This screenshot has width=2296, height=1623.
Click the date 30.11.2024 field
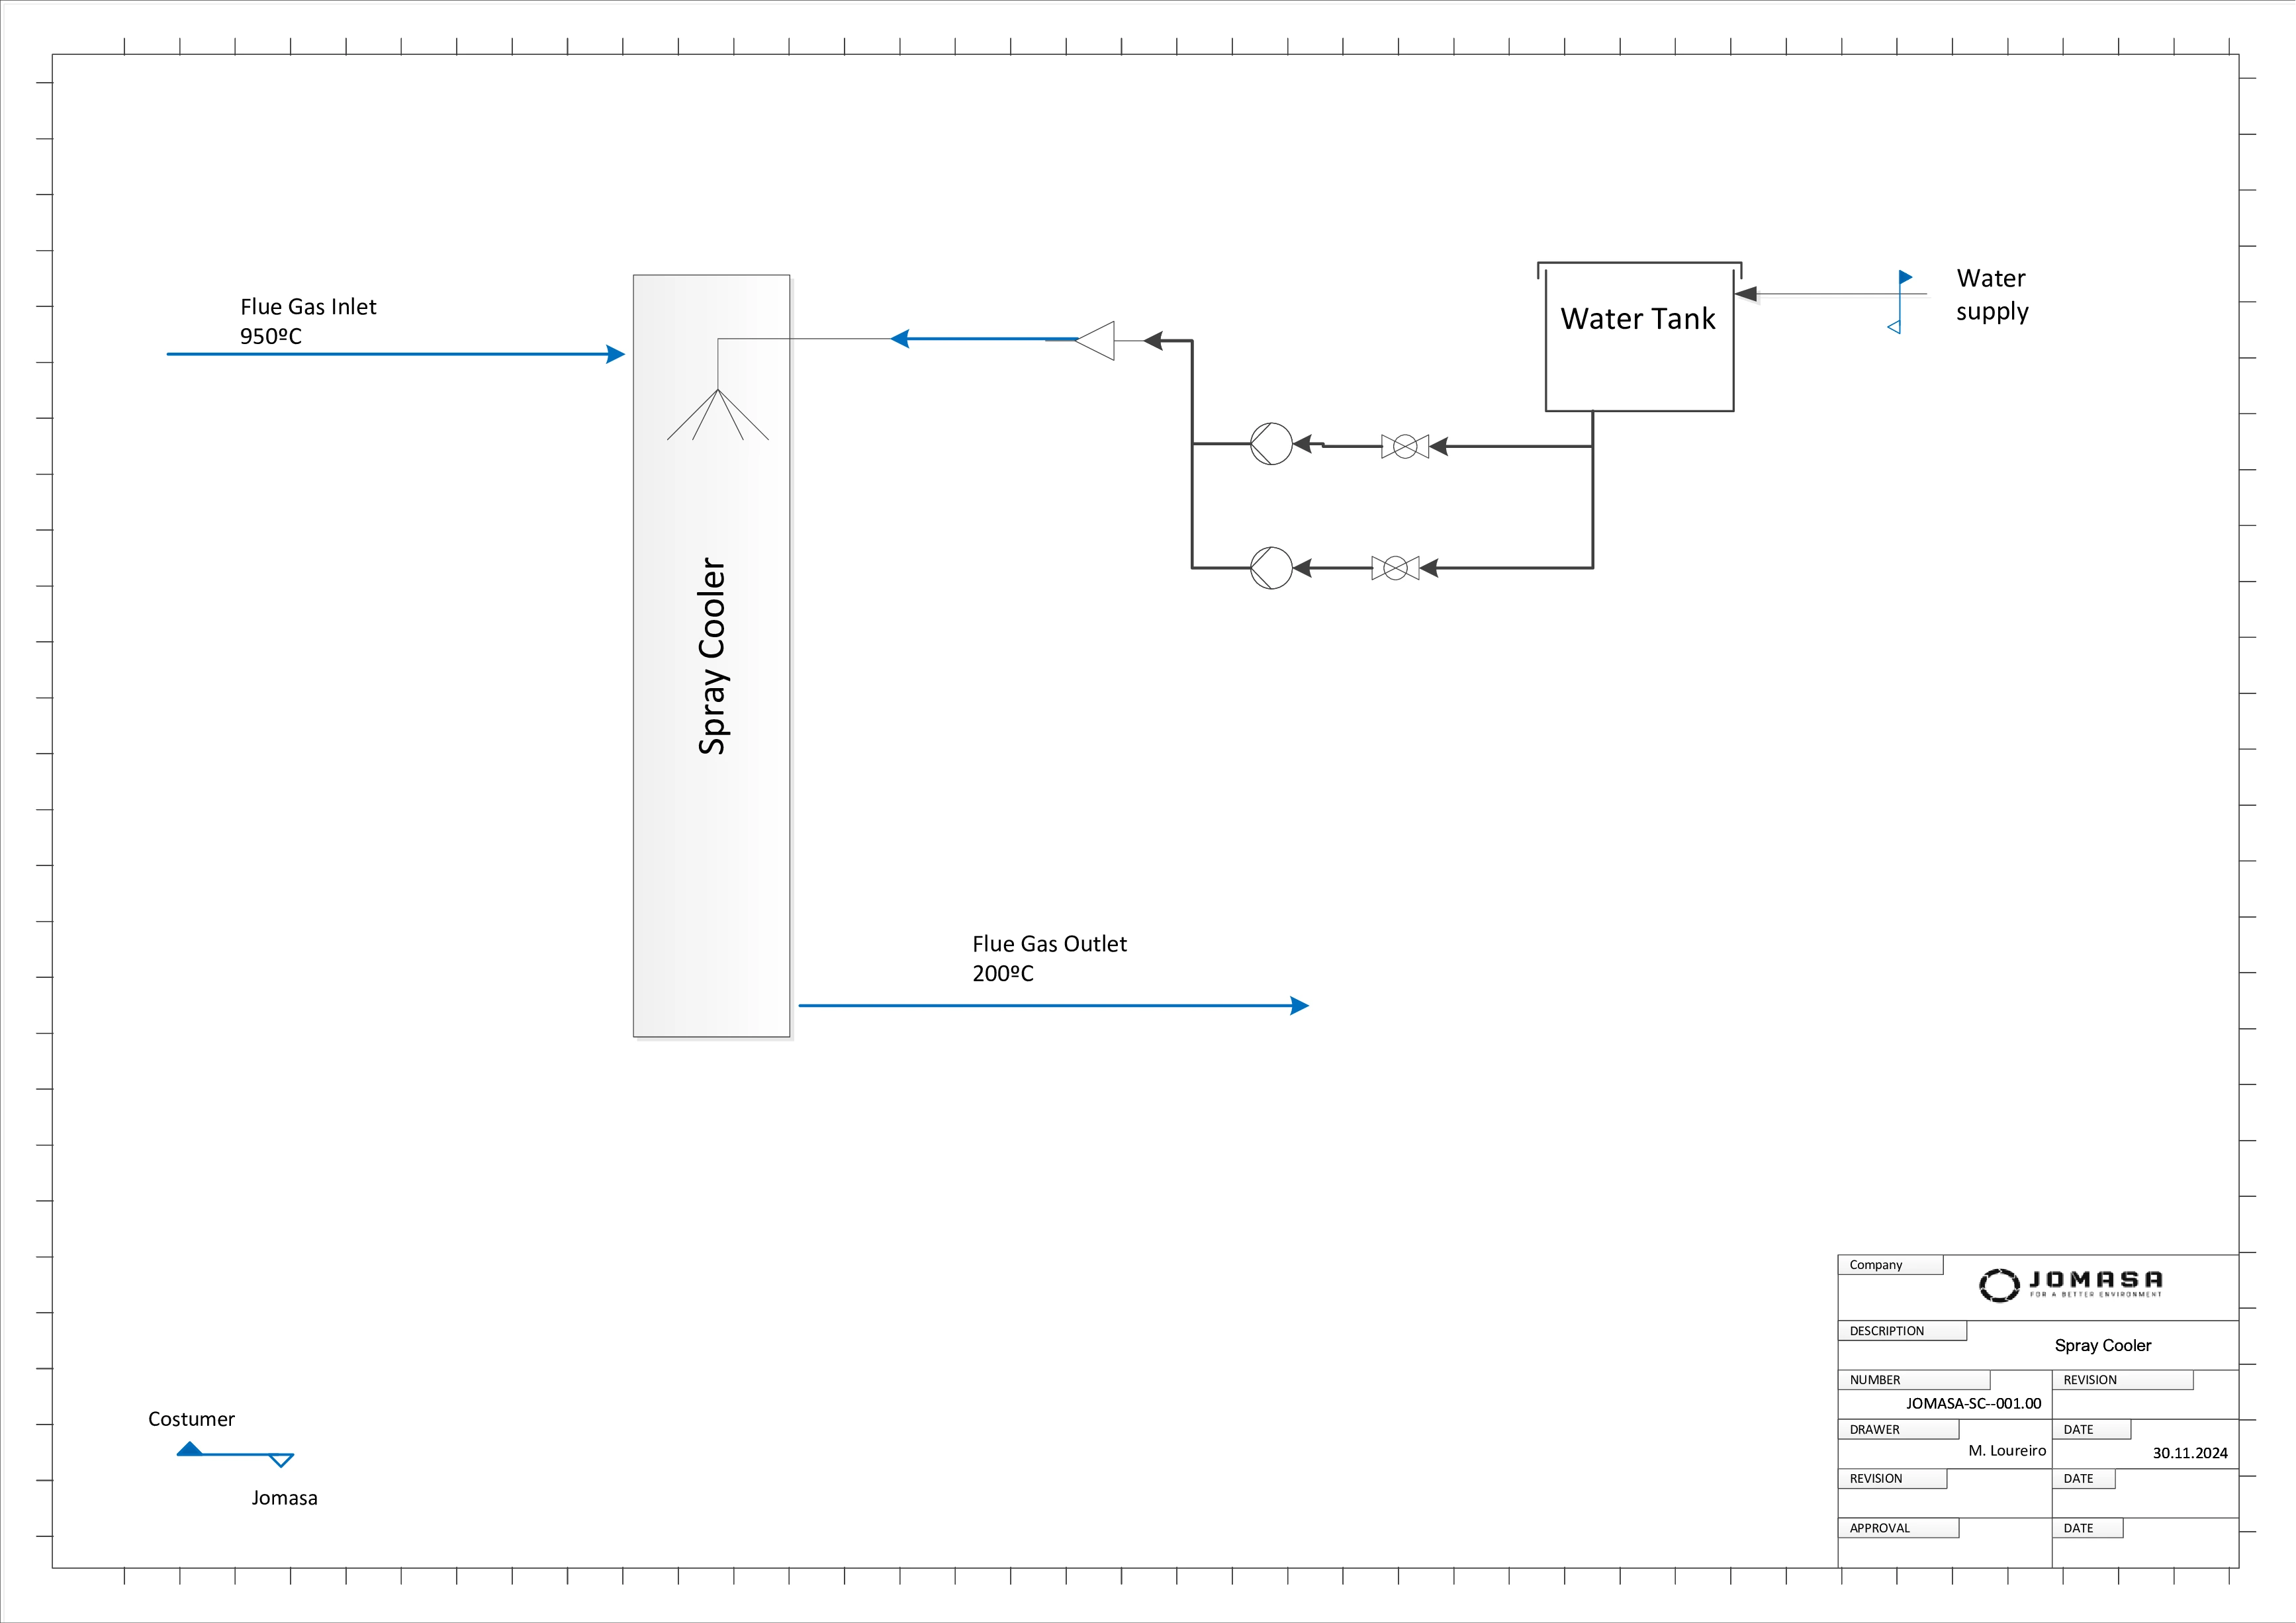pyautogui.click(x=2190, y=1453)
